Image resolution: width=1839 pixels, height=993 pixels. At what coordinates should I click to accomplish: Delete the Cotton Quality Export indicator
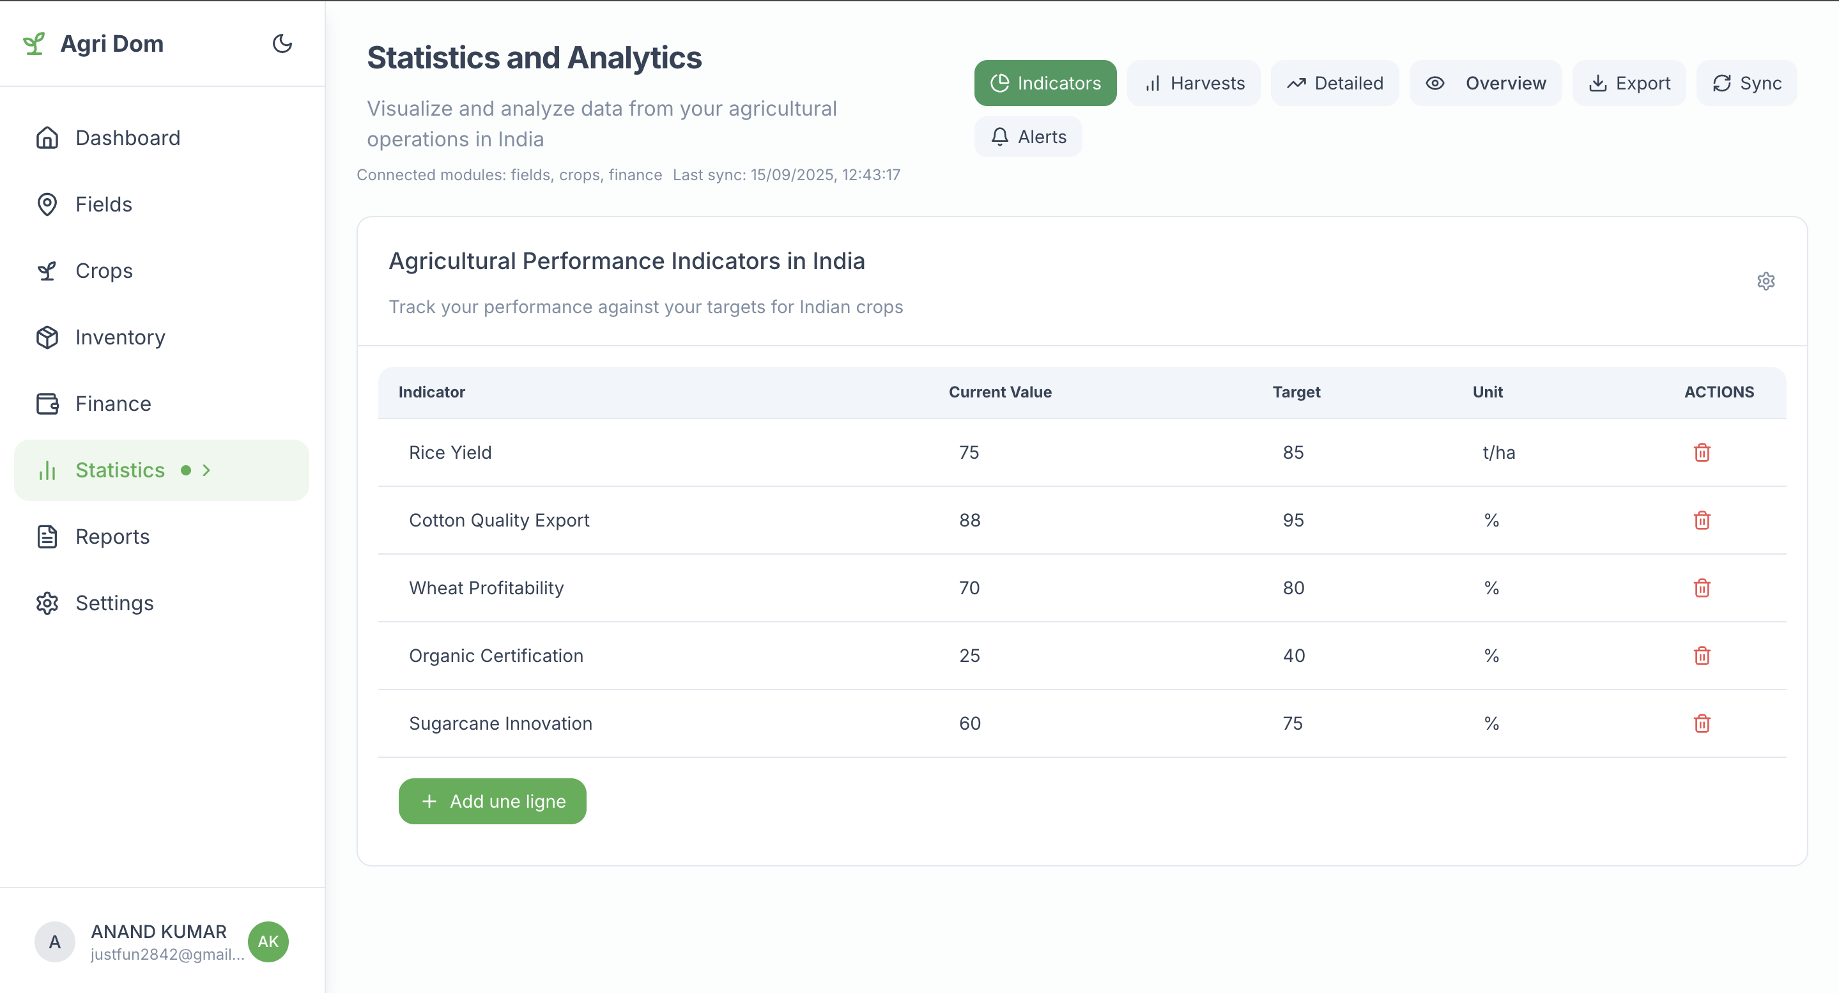tap(1701, 520)
